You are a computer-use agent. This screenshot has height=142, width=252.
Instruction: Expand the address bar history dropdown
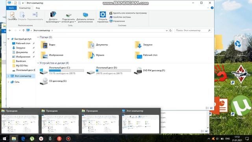coord(167,30)
